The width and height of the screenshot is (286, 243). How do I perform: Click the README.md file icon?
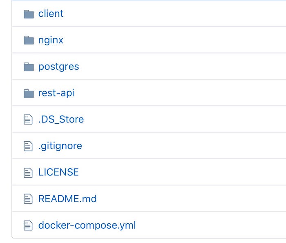click(28, 199)
